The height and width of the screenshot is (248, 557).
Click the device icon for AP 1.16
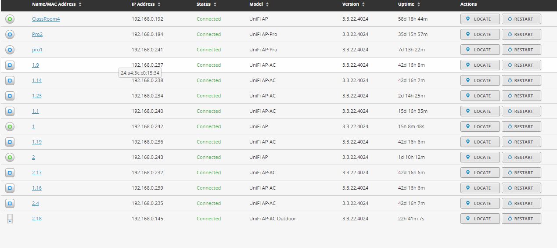tap(10, 188)
